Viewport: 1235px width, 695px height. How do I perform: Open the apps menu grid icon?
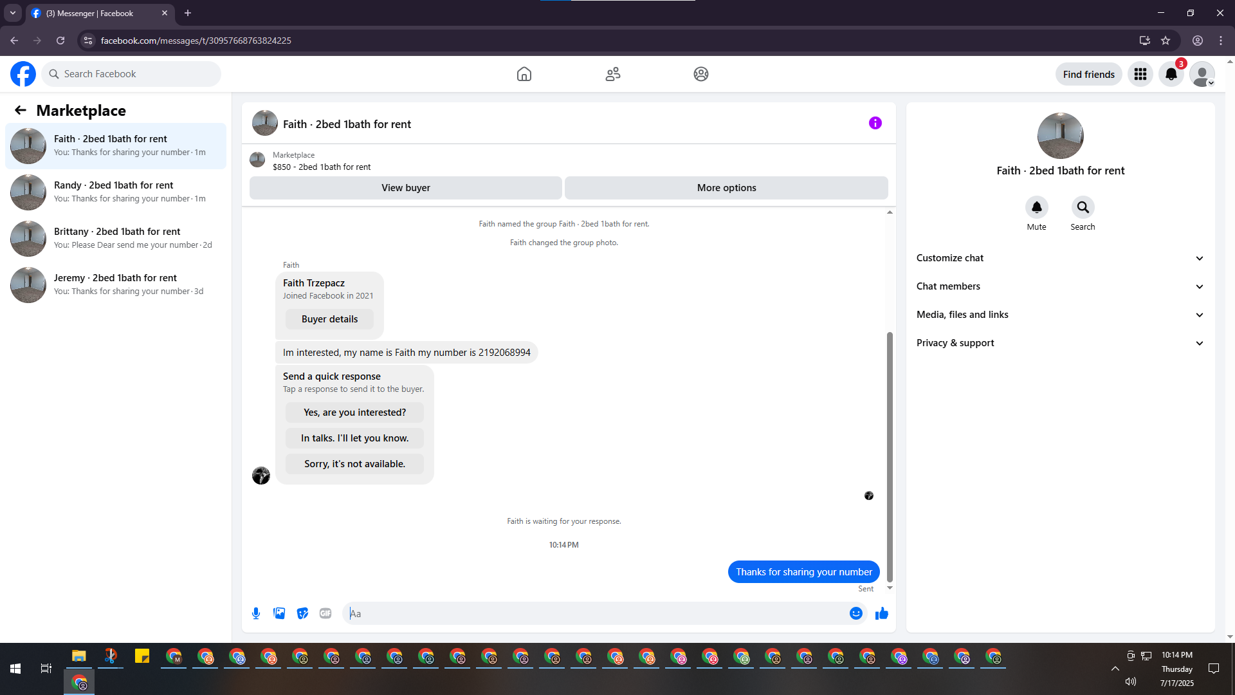(1140, 74)
